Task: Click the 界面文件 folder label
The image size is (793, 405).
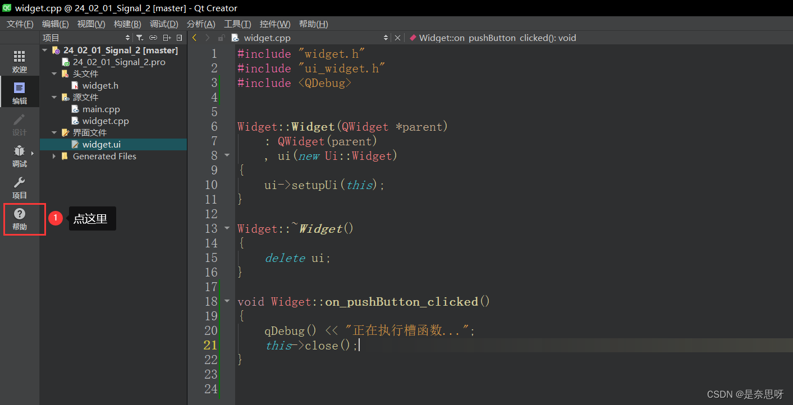Action: click(90, 133)
